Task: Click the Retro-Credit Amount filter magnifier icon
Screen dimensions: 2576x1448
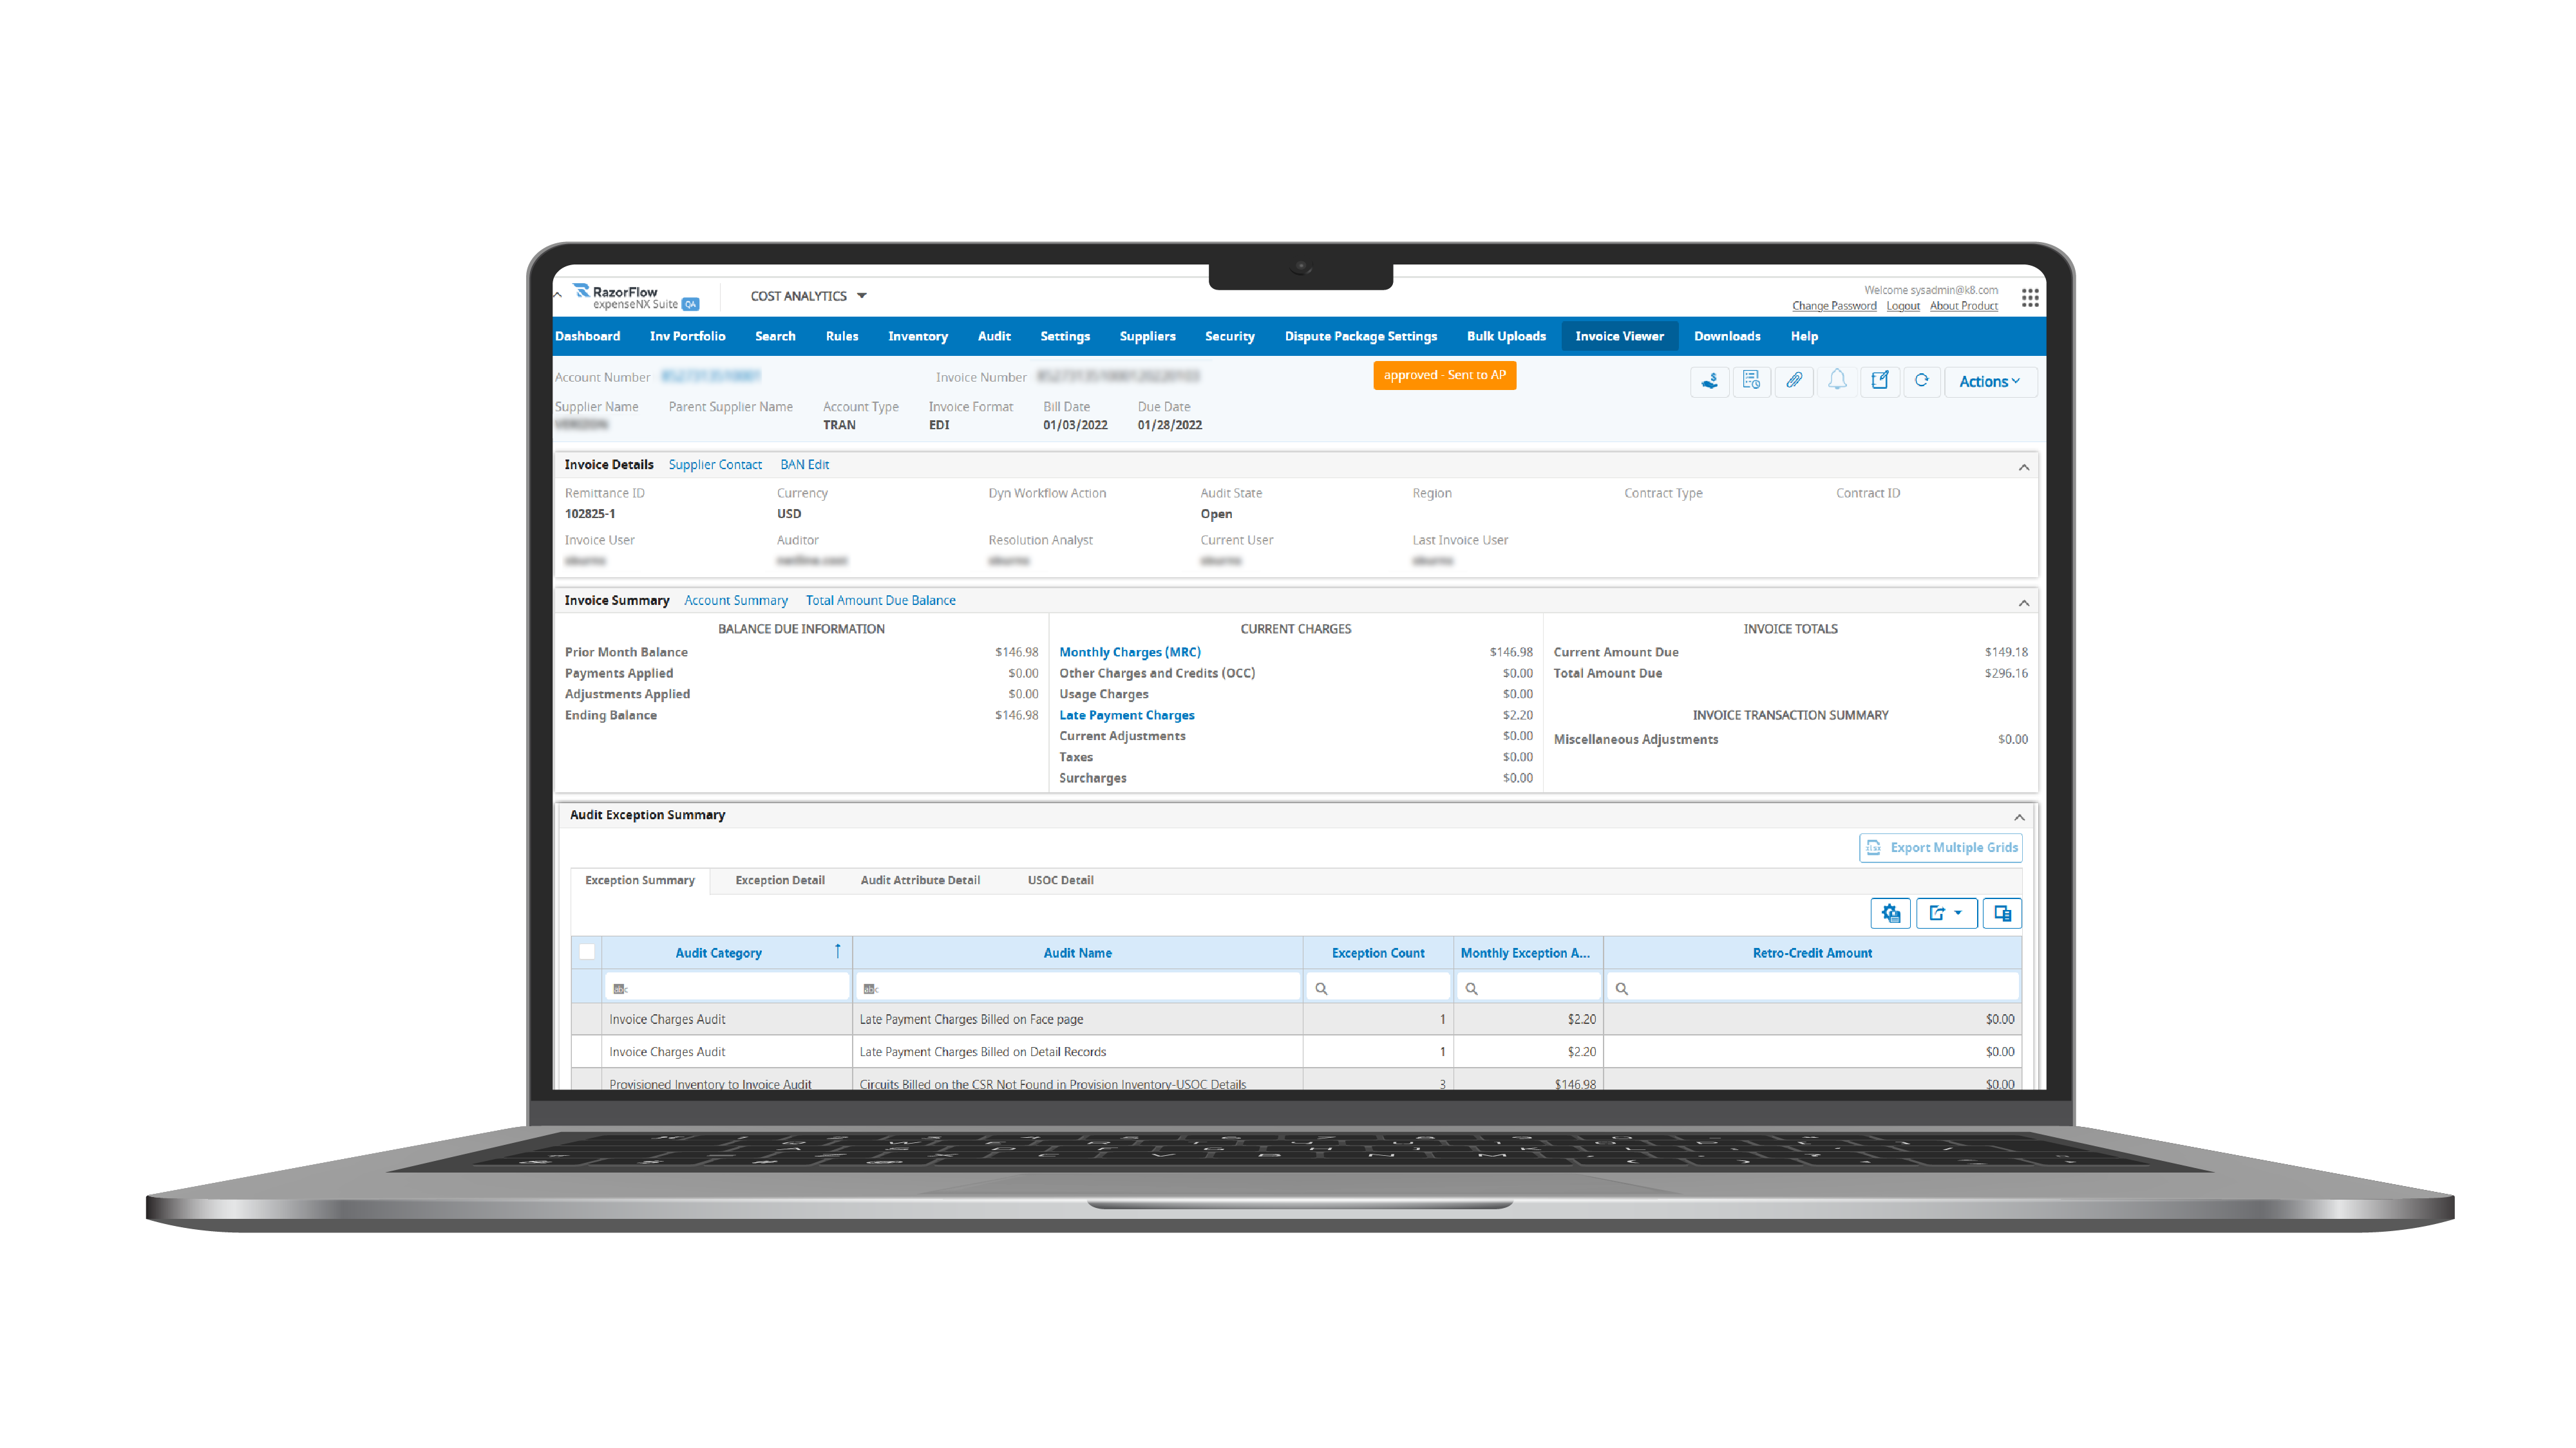Action: click(x=1621, y=989)
